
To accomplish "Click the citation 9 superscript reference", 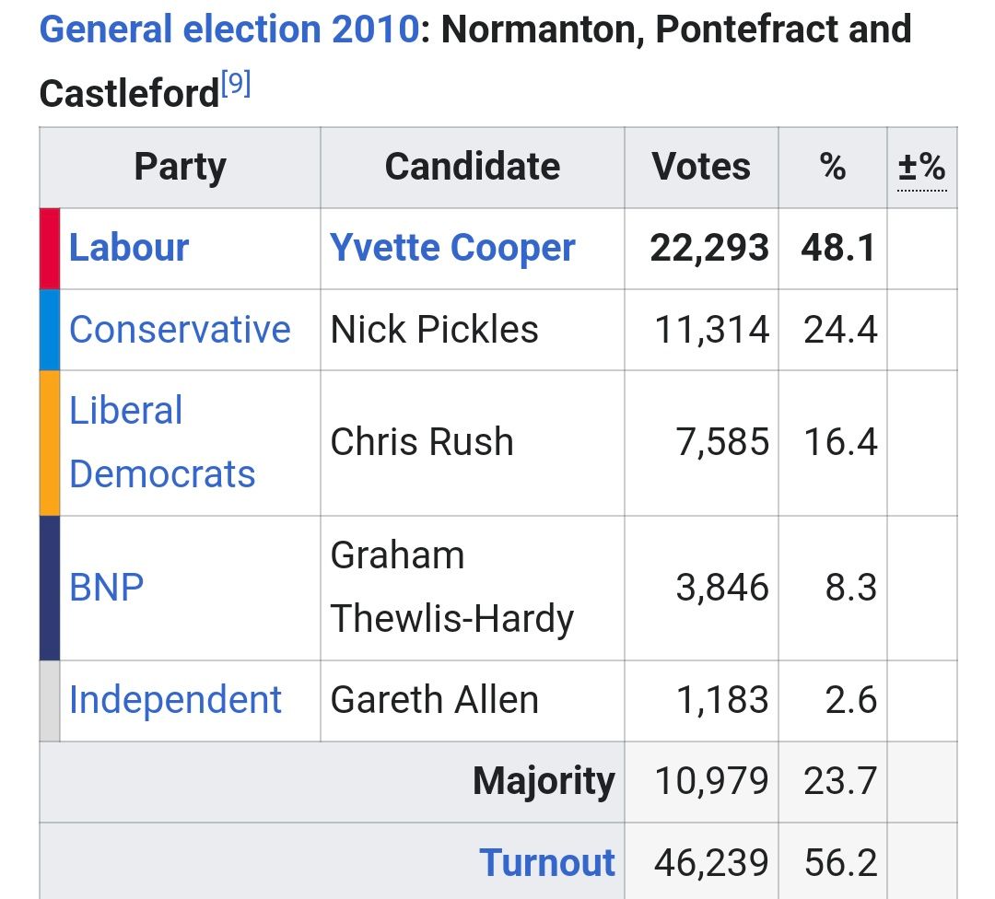I will coord(236,87).
